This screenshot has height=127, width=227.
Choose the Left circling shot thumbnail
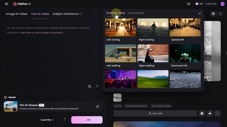[x=121, y=28]
